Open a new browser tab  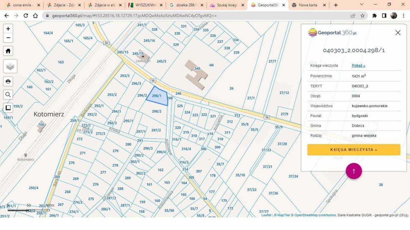point(336,5)
